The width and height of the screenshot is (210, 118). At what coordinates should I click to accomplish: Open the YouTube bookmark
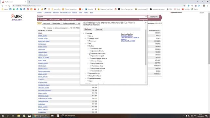pyautogui.click(x=186, y=9)
